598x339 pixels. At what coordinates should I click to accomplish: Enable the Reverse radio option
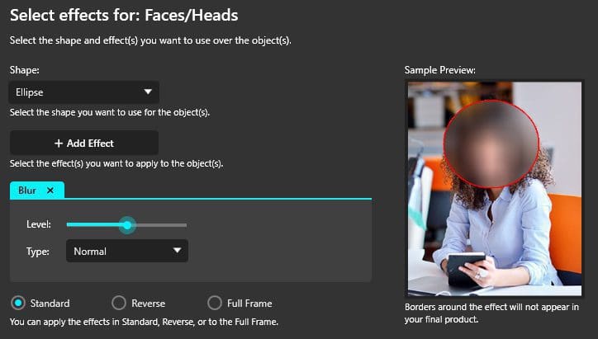click(119, 304)
